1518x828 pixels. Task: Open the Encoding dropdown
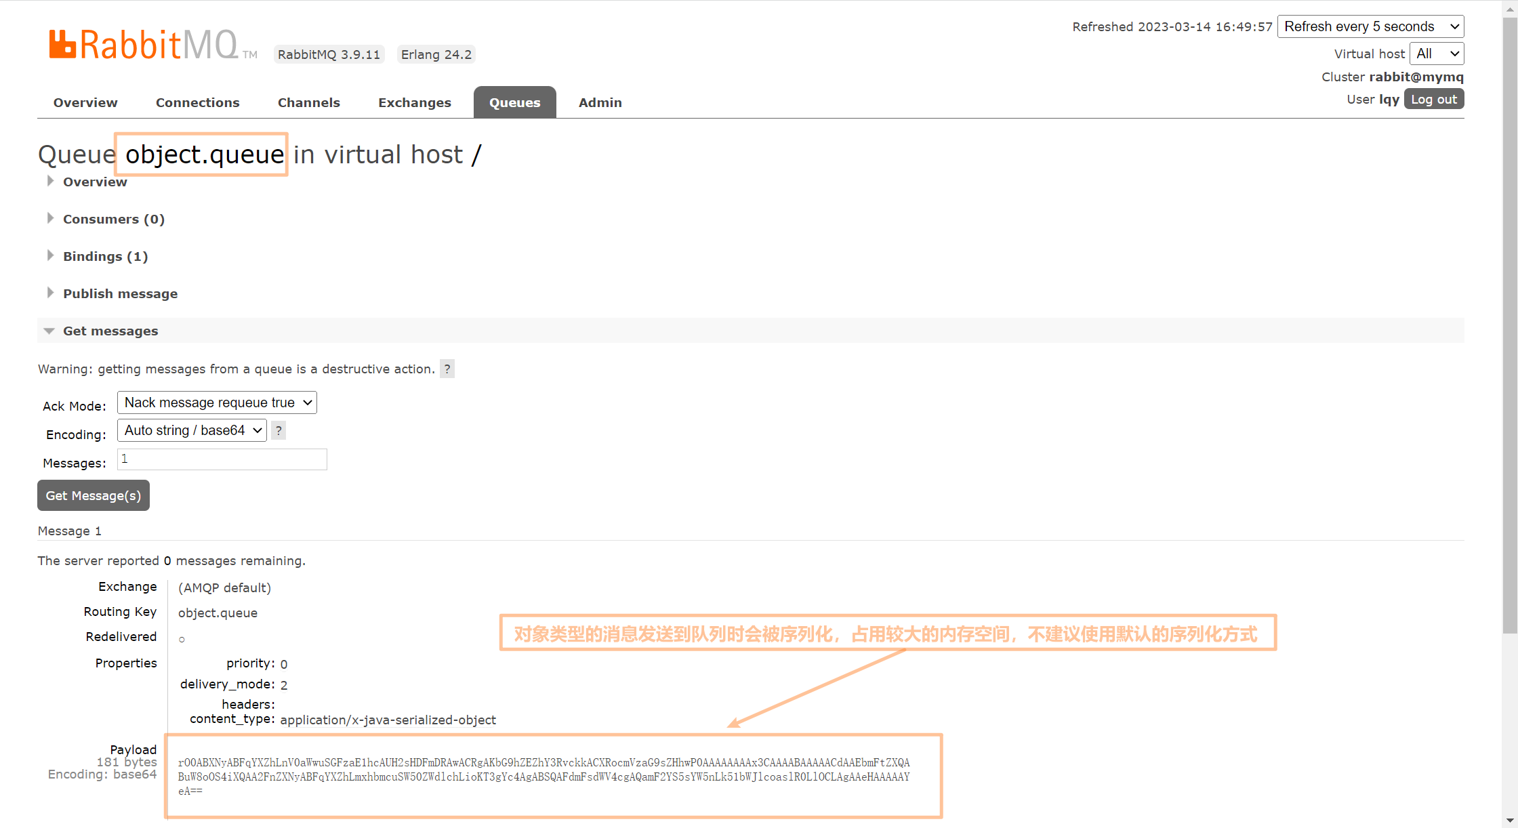(192, 430)
